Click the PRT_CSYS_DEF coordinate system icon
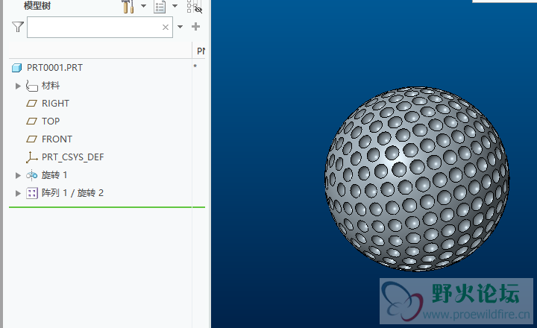This screenshot has width=537, height=328. [31, 157]
